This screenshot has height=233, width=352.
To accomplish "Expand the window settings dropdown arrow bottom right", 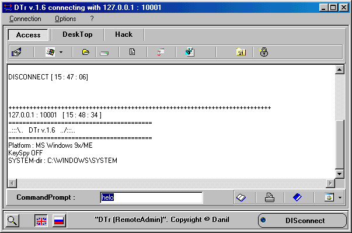I will 340,197.
